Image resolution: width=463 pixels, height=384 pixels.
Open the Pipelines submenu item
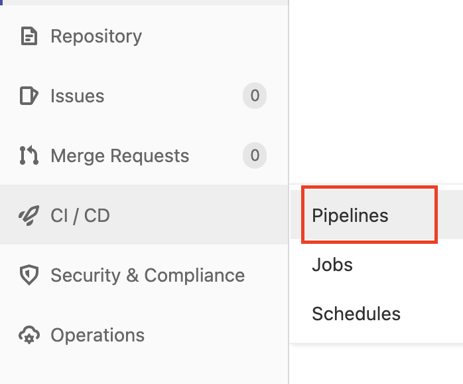click(x=350, y=215)
